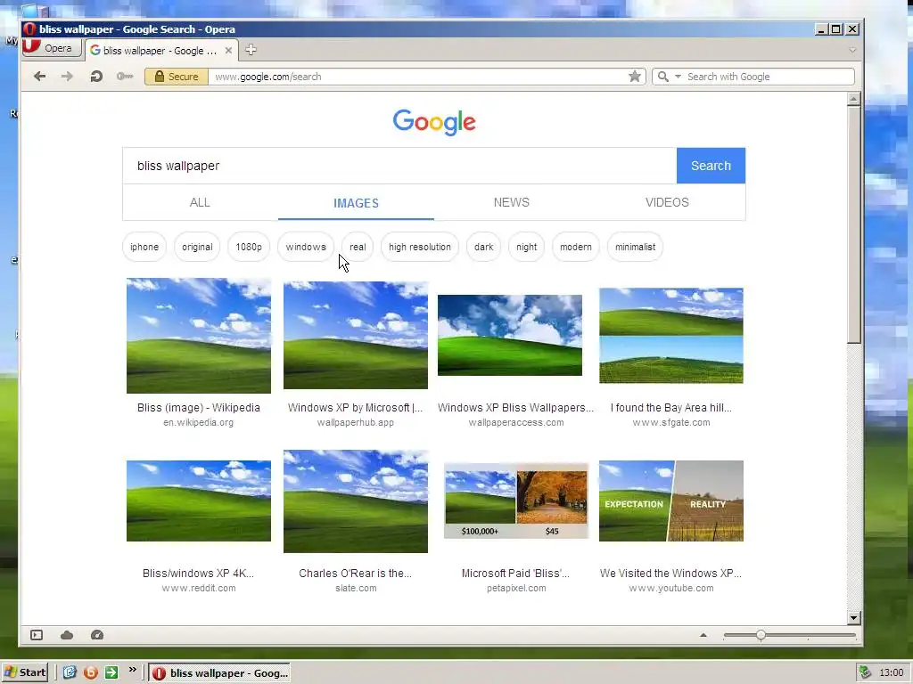Screen dimensions: 913x684
Task: Click the page scrollbar down arrow
Action: point(853,618)
